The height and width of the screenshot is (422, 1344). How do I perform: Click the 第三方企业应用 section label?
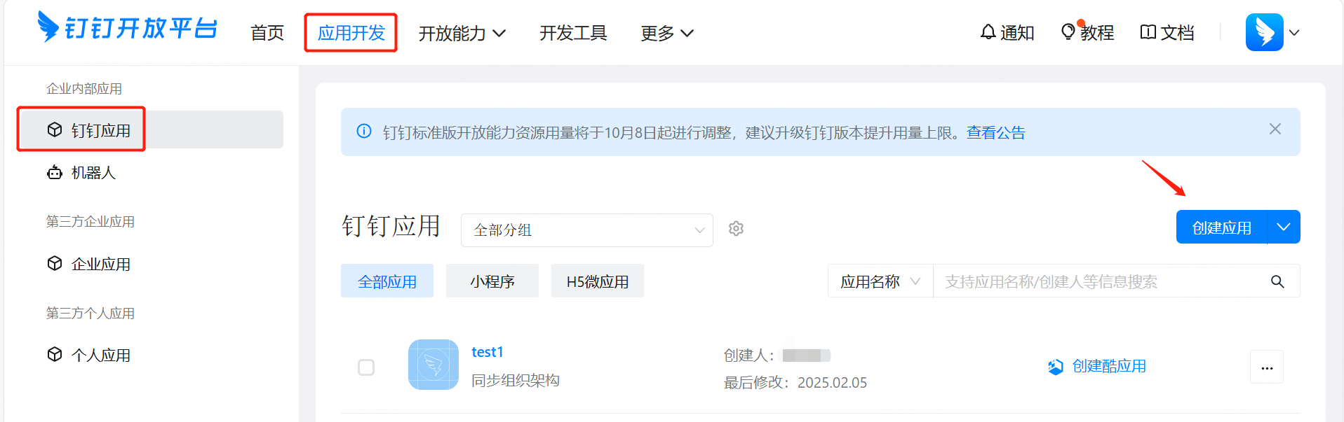(x=90, y=222)
